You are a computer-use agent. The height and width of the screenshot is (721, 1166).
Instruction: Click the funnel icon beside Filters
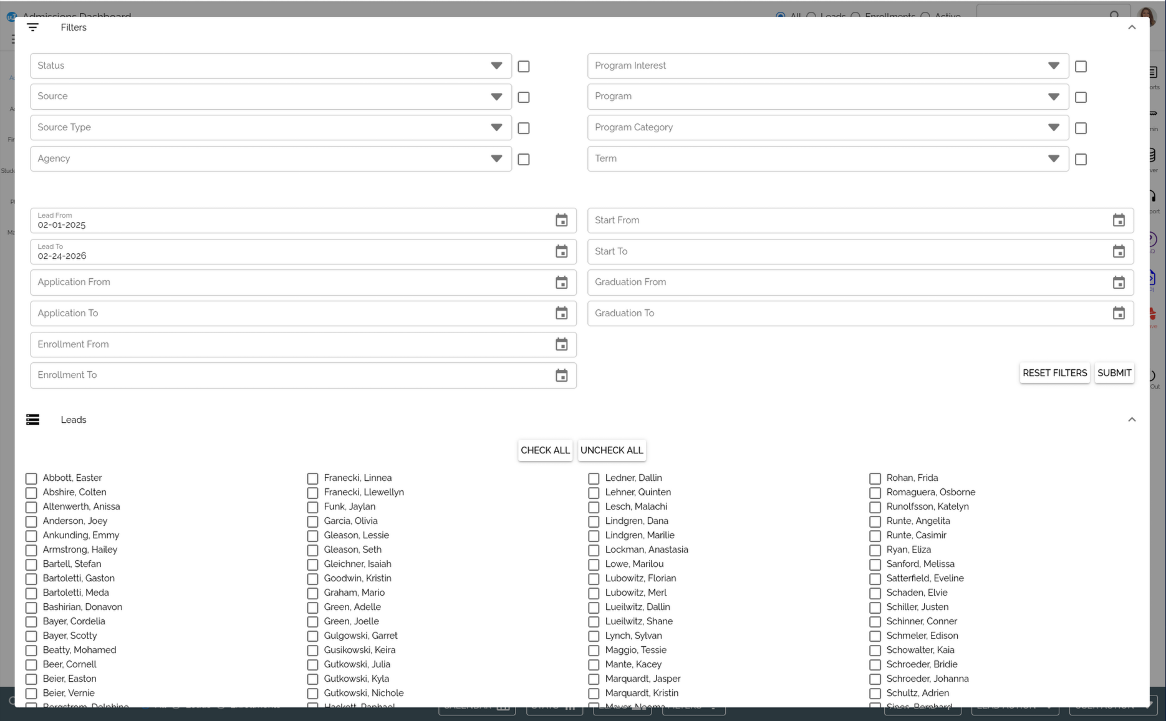(x=32, y=27)
